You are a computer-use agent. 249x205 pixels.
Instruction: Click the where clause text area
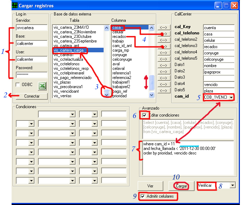(x=188, y=158)
